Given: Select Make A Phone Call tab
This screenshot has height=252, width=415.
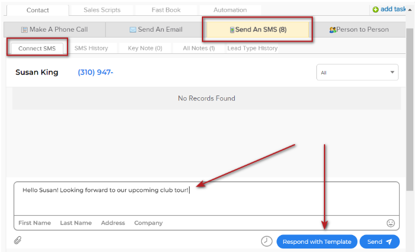Looking at the screenshot, I should pyautogui.click(x=54, y=29).
